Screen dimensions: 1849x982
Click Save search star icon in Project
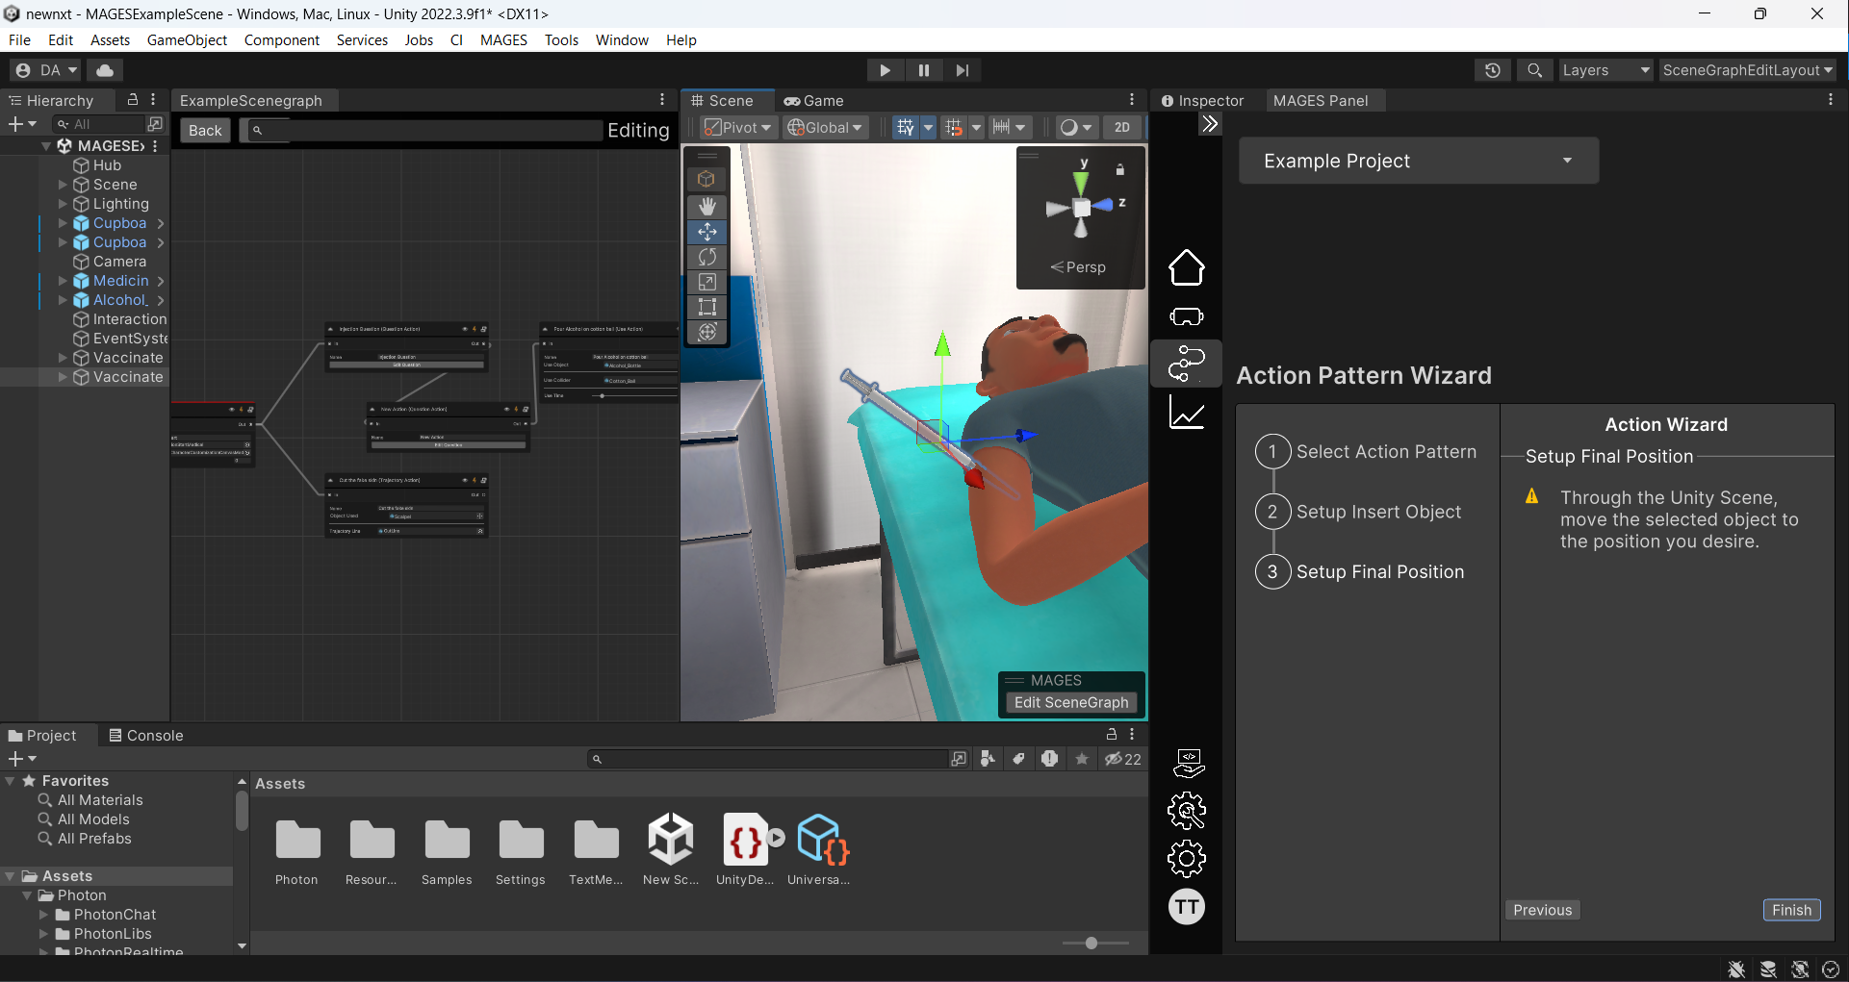(x=1082, y=759)
